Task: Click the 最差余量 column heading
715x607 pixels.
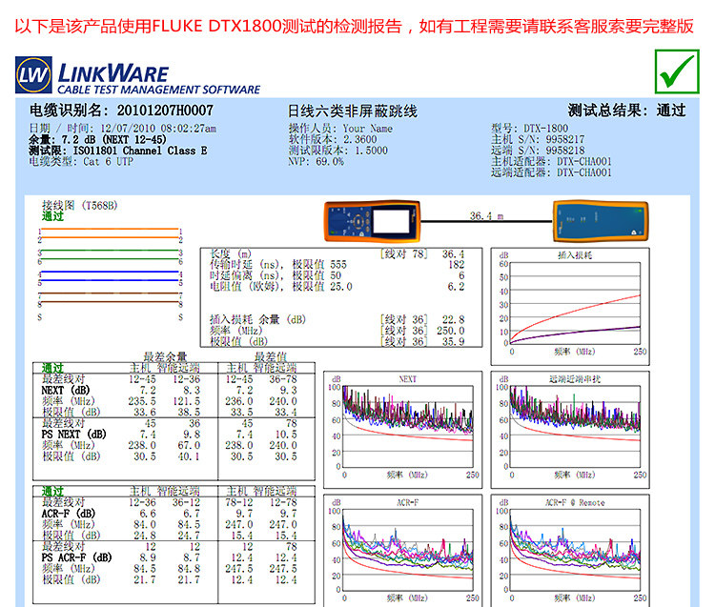Action: 165,356
